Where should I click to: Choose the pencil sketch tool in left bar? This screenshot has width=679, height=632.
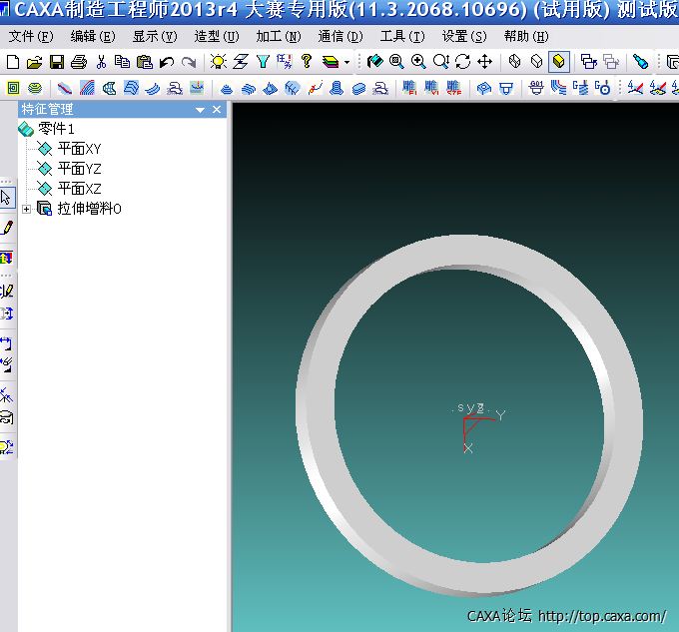click(7, 228)
